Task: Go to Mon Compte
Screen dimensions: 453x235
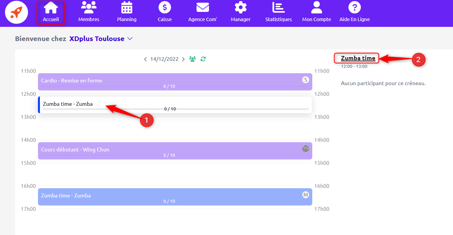Action: pyautogui.click(x=316, y=13)
